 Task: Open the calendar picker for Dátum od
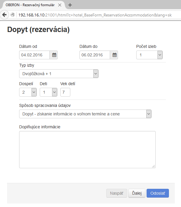tap(54, 55)
